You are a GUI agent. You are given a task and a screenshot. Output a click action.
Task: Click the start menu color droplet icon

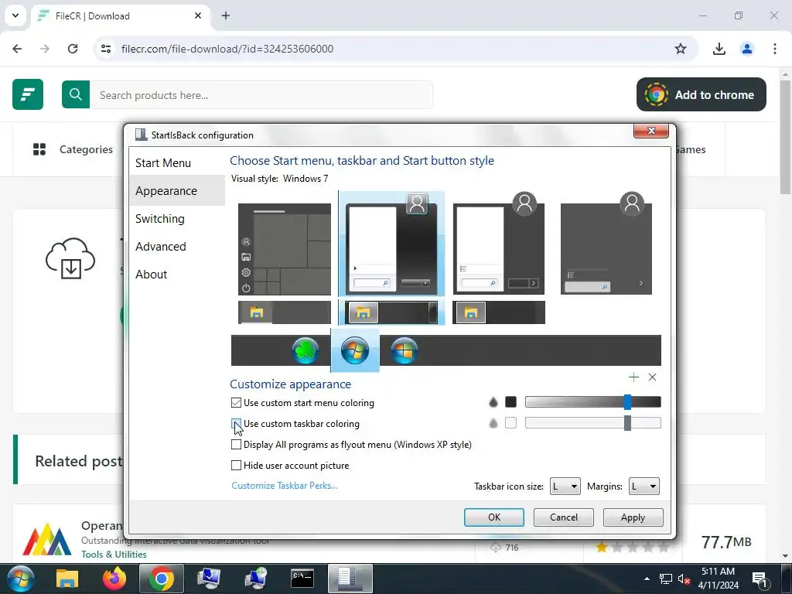pos(493,402)
